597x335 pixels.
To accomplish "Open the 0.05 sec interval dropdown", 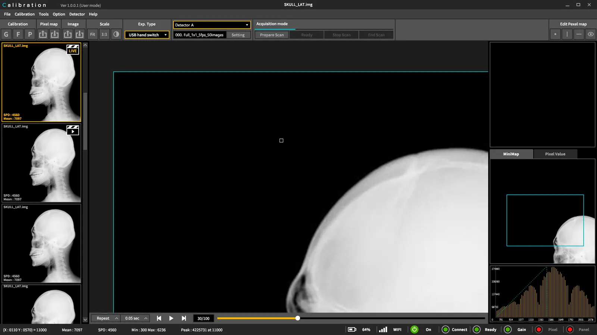I will pyautogui.click(x=135, y=318).
